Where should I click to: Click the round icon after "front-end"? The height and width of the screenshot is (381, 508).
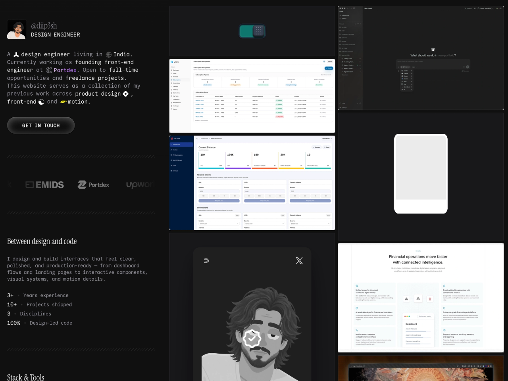[x=41, y=102]
